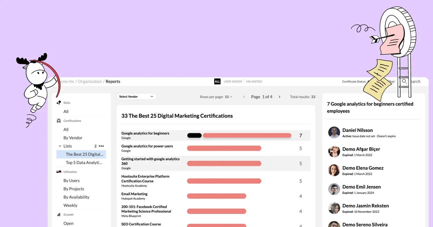The width and height of the screenshot is (433, 227).
Task: Switch to the USER ADDED tab
Action: (233, 82)
